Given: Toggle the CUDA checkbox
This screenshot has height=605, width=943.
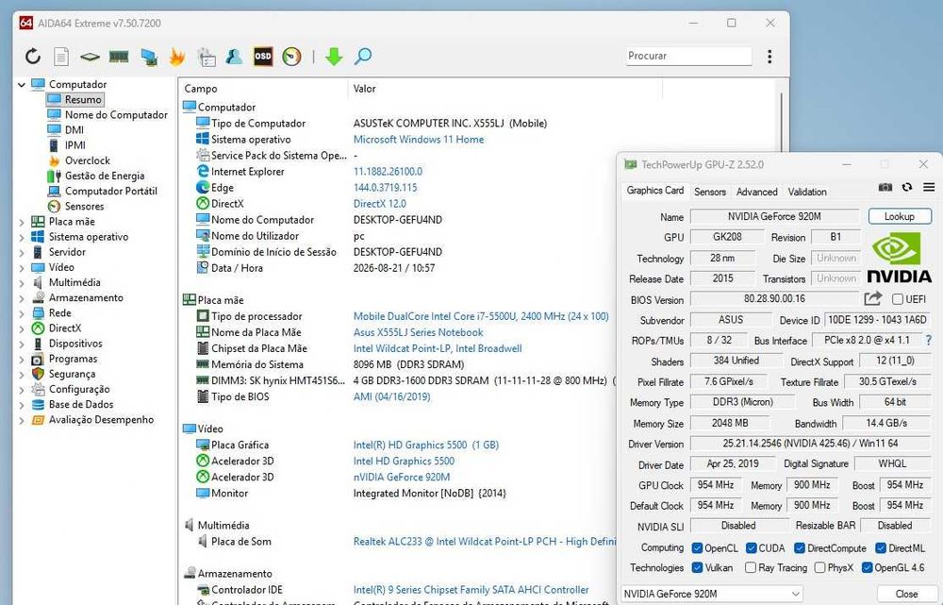Looking at the screenshot, I should [x=752, y=547].
